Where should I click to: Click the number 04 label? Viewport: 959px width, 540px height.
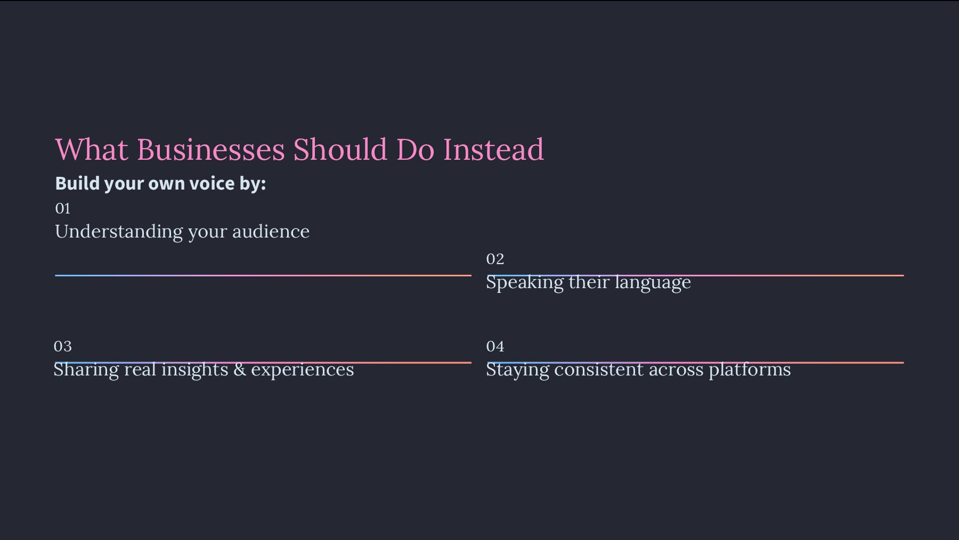(495, 346)
